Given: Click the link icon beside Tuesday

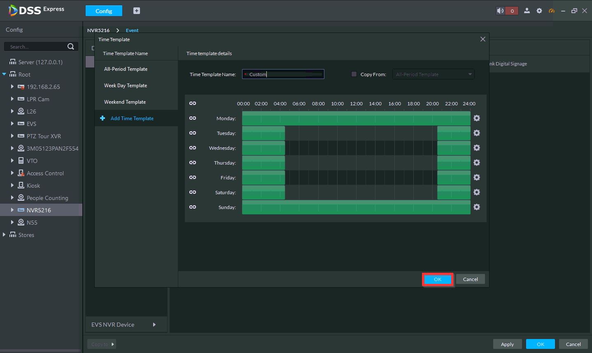Looking at the screenshot, I should (193, 133).
